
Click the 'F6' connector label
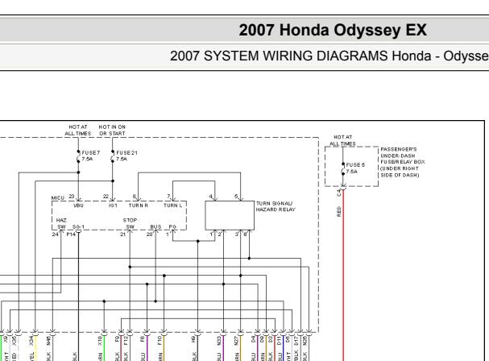143,339
